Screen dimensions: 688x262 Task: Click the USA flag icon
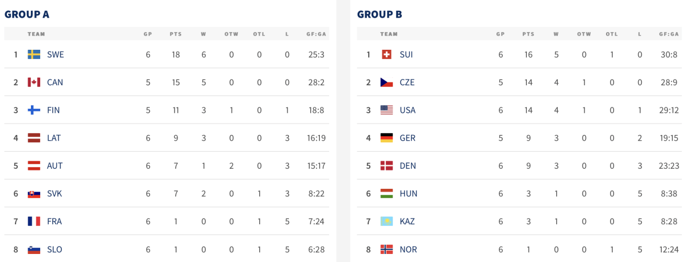386,110
